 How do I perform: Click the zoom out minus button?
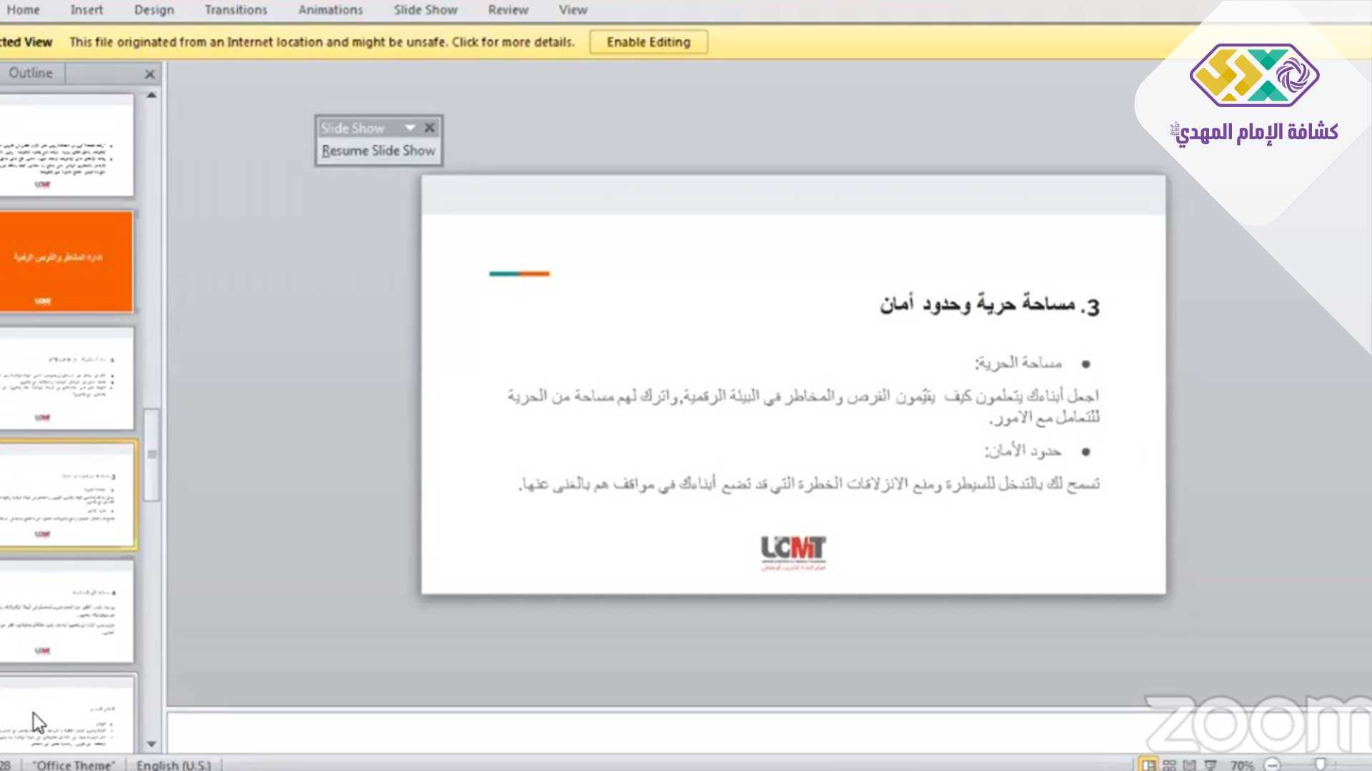1273,765
